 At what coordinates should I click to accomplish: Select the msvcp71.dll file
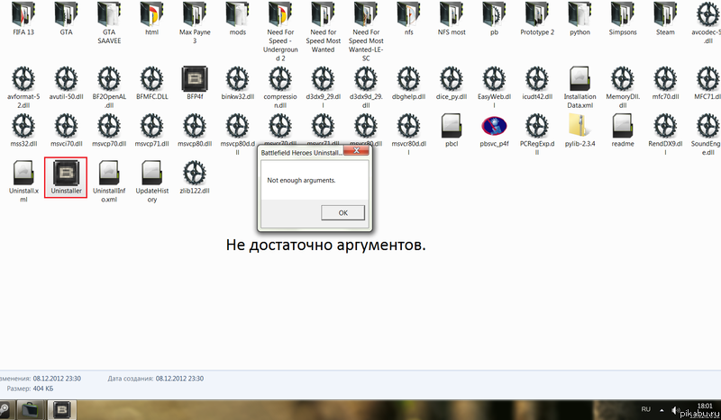[151, 130]
